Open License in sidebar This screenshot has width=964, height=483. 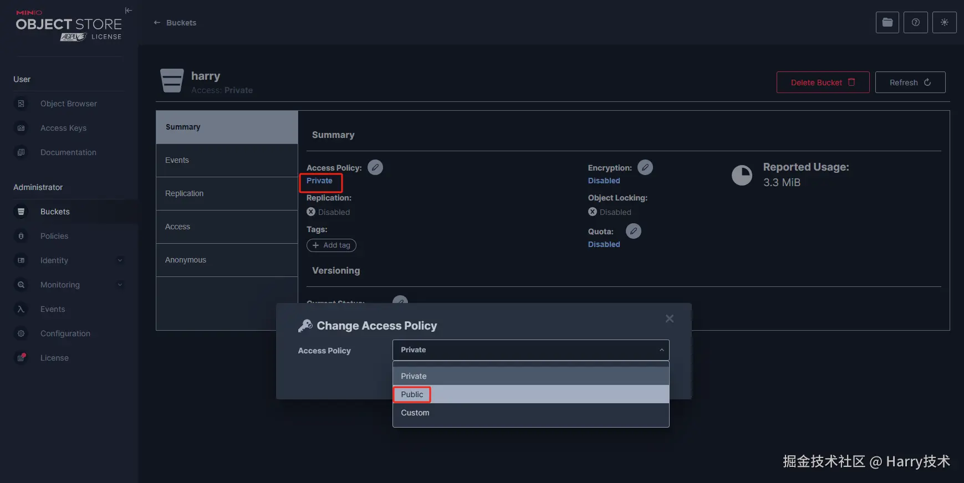point(54,358)
